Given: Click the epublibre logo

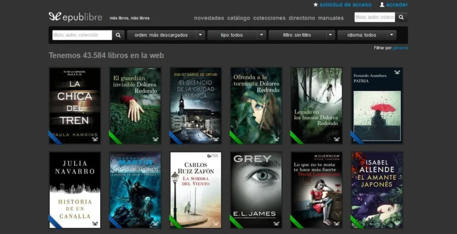Looking at the screenshot, I should pos(75,17).
